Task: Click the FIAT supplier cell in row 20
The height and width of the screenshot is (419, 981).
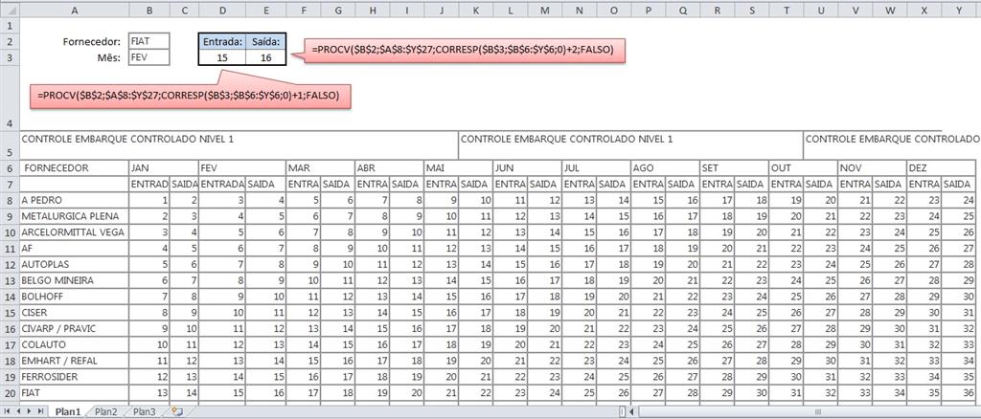Action: (x=75, y=393)
